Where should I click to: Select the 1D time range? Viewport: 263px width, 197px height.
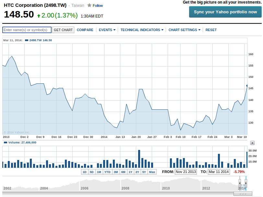pyautogui.click(x=85, y=172)
